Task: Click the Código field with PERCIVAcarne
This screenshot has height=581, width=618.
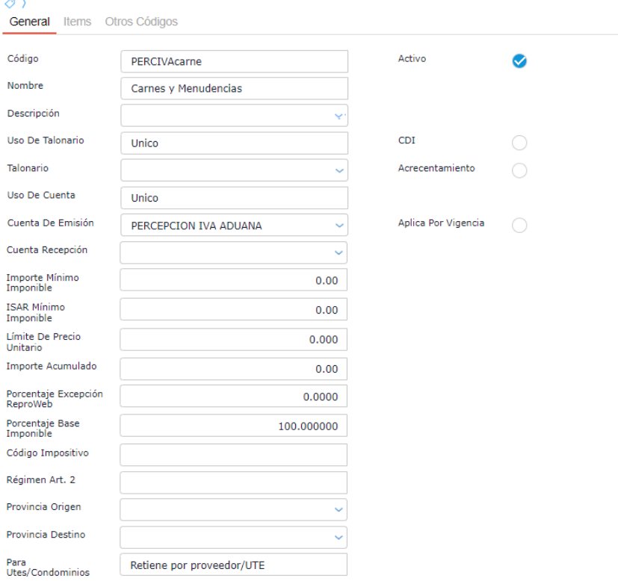Action: click(234, 61)
